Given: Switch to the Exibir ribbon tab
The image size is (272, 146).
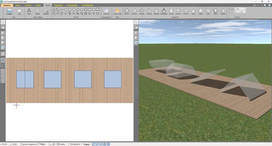Looking at the screenshot, I should (x=38, y=5).
